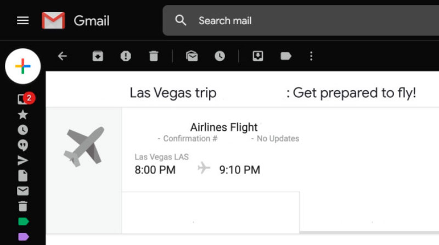Open Drafts document icon in sidebar
Viewport: 439px width, 245px height.
pos(22,176)
